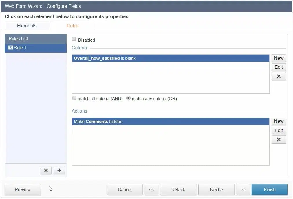The height and width of the screenshot is (199, 293).
Task: Open the form Preview
Action: coord(23,190)
